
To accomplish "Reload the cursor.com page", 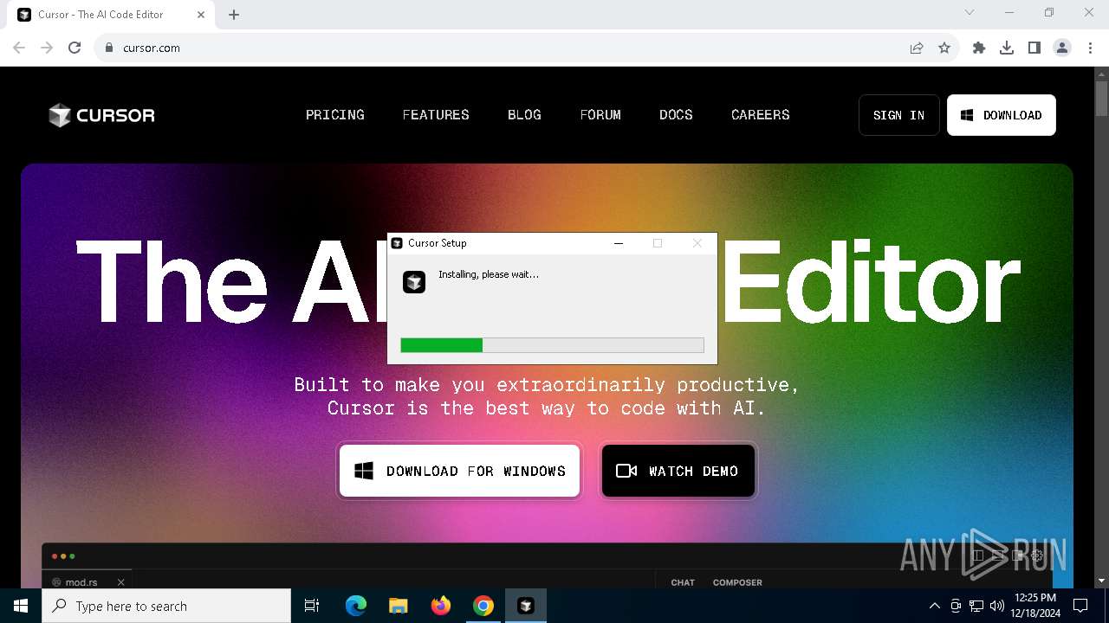I will pos(75,48).
